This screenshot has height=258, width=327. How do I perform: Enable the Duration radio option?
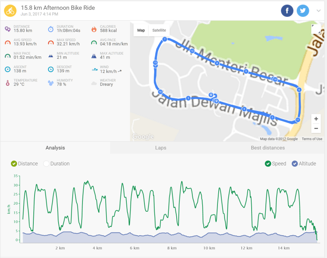tap(46, 164)
